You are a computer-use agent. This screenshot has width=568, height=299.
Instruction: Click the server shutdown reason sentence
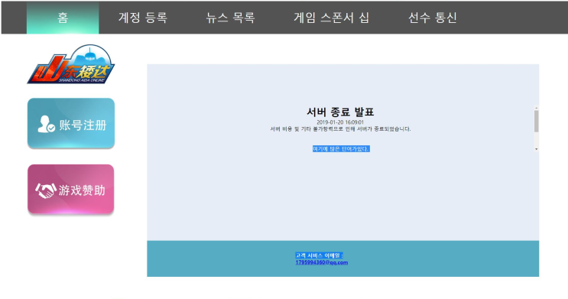pyautogui.click(x=340, y=129)
